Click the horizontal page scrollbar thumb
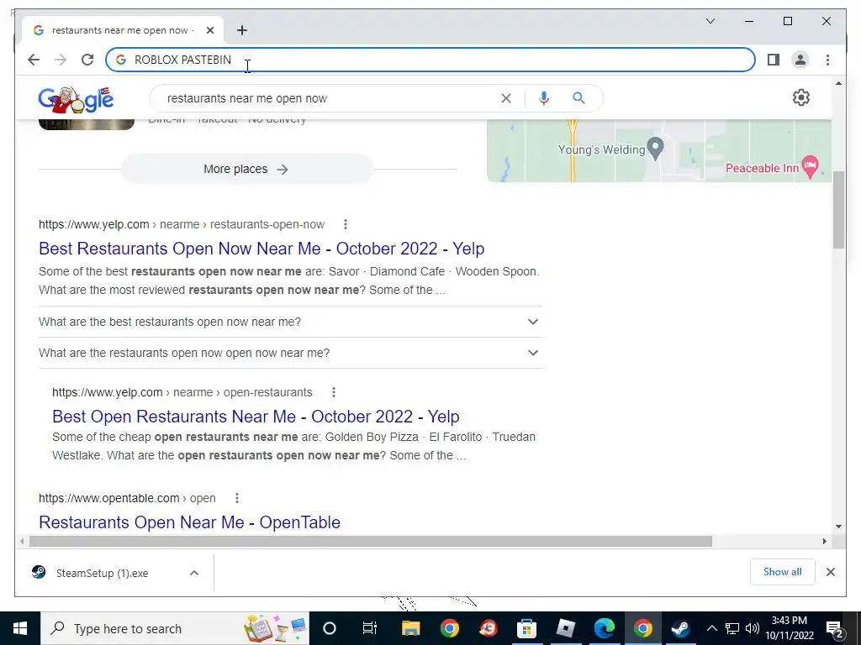The width and height of the screenshot is (861, 645). point(371,542)
